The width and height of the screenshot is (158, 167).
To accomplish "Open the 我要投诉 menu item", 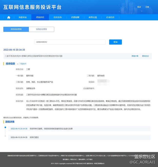I will pyautogui.click(x=23, y=17).
